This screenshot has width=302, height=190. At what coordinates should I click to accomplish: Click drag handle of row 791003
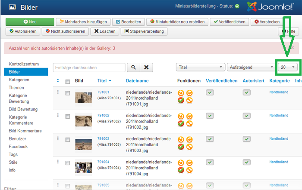[57, 138]
